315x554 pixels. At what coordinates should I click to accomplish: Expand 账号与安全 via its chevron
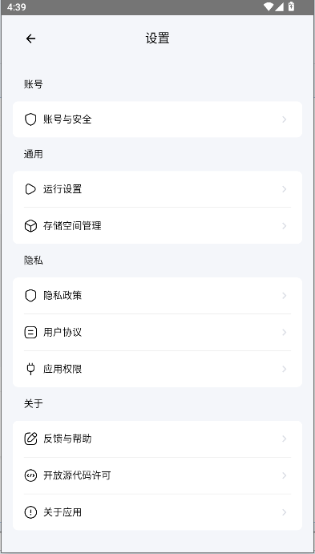285,119
